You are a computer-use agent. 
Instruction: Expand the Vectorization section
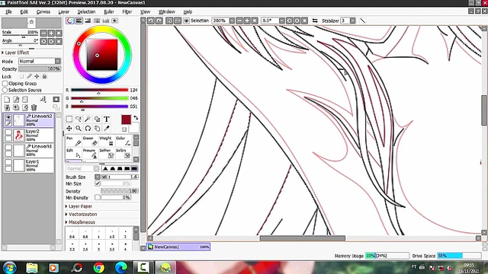point(82,215)
